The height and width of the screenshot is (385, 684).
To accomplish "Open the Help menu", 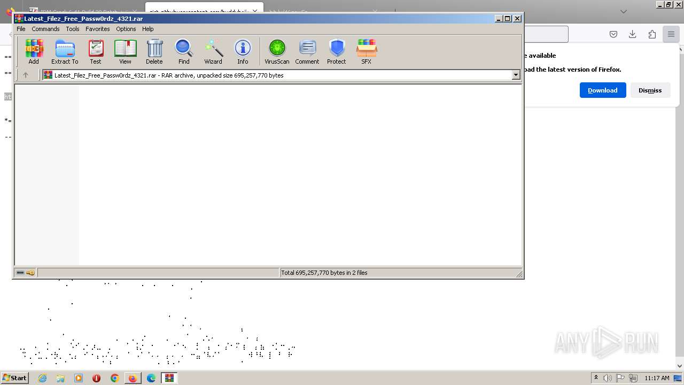I will (148, 29).
